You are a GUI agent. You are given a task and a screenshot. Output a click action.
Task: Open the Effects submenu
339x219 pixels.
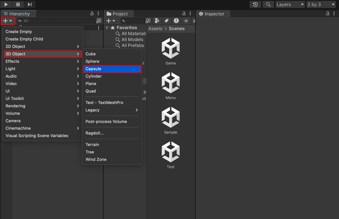[43, 61]
